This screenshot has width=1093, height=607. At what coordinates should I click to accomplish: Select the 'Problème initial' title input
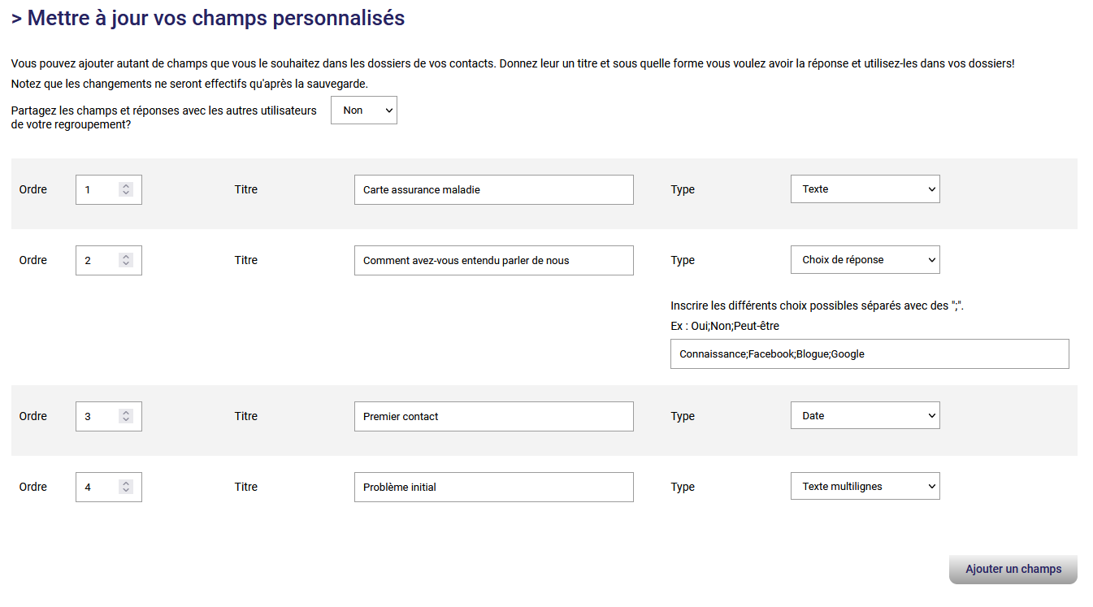(493, 488)
